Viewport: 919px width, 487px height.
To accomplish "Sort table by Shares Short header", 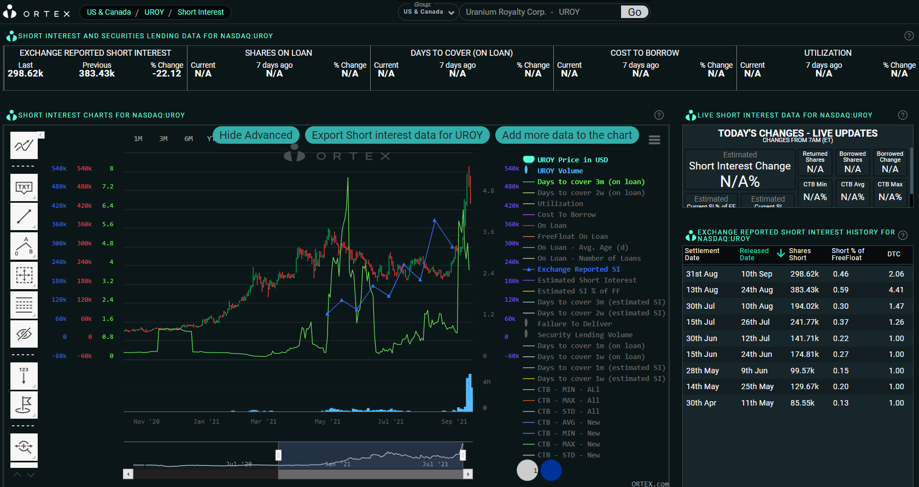I will point(800,254).
